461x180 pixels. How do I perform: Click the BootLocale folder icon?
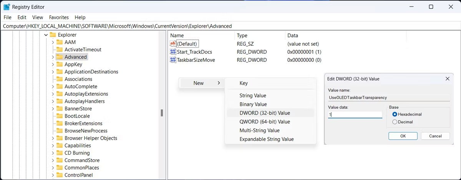click(x=60, y=116)
